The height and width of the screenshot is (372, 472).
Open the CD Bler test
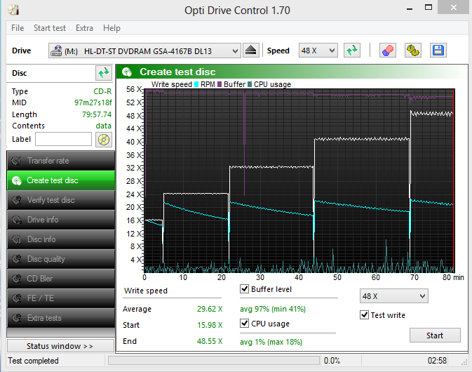61,279
